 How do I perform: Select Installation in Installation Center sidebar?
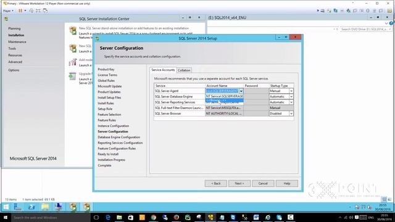16,35
